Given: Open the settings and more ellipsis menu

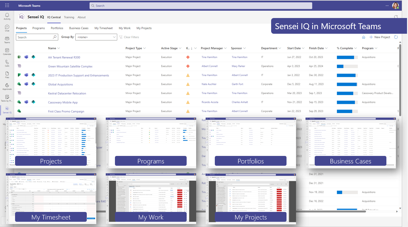Looking at the screenshot, I should coord(387,6).
